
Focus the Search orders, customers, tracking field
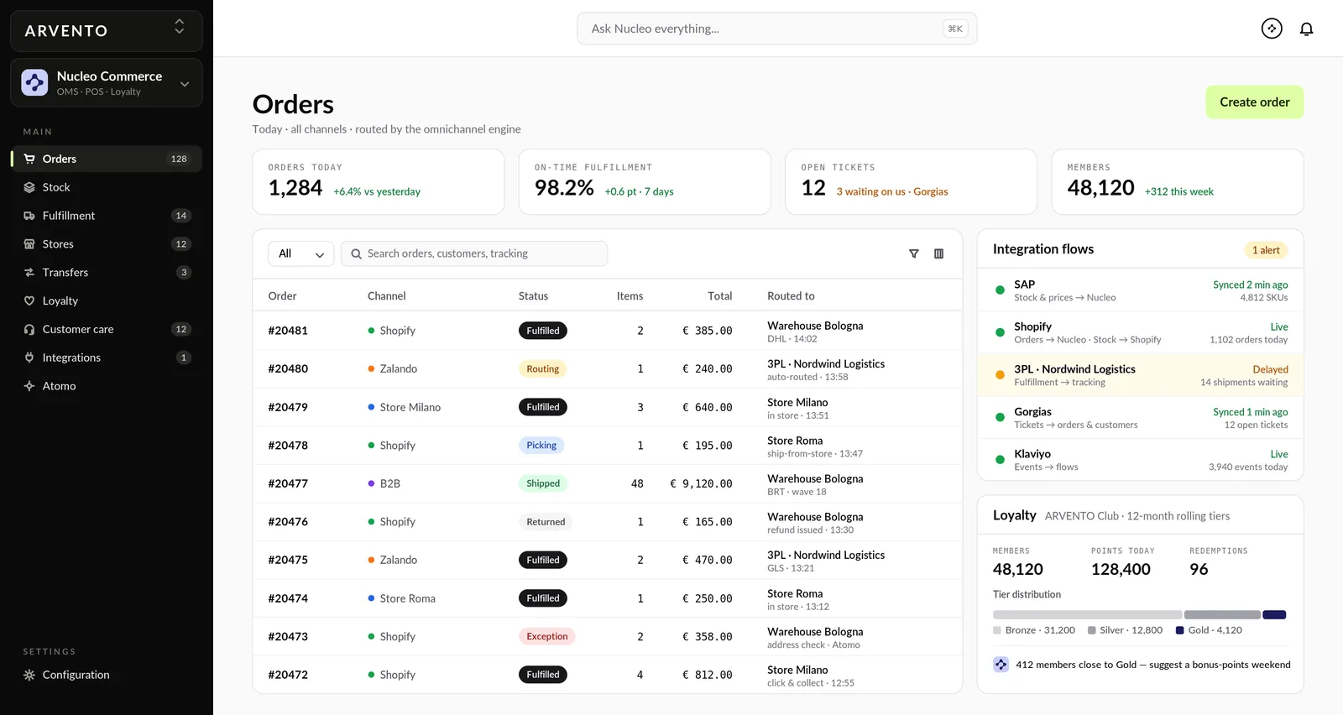tap(474, 253)
